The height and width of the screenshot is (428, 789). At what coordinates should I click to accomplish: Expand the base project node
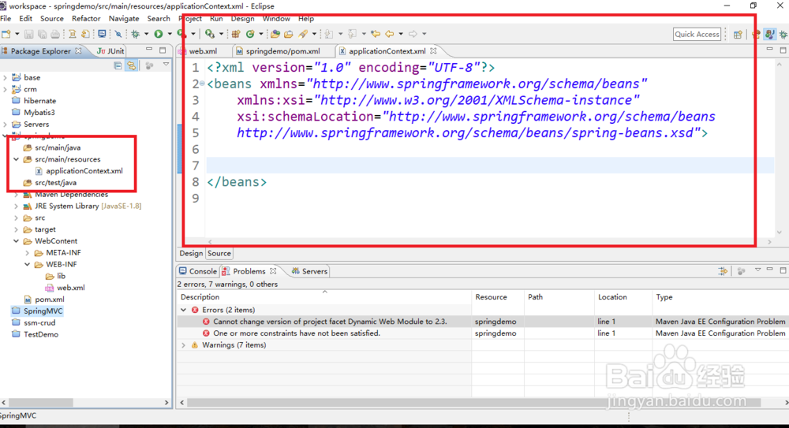(5, 77)
